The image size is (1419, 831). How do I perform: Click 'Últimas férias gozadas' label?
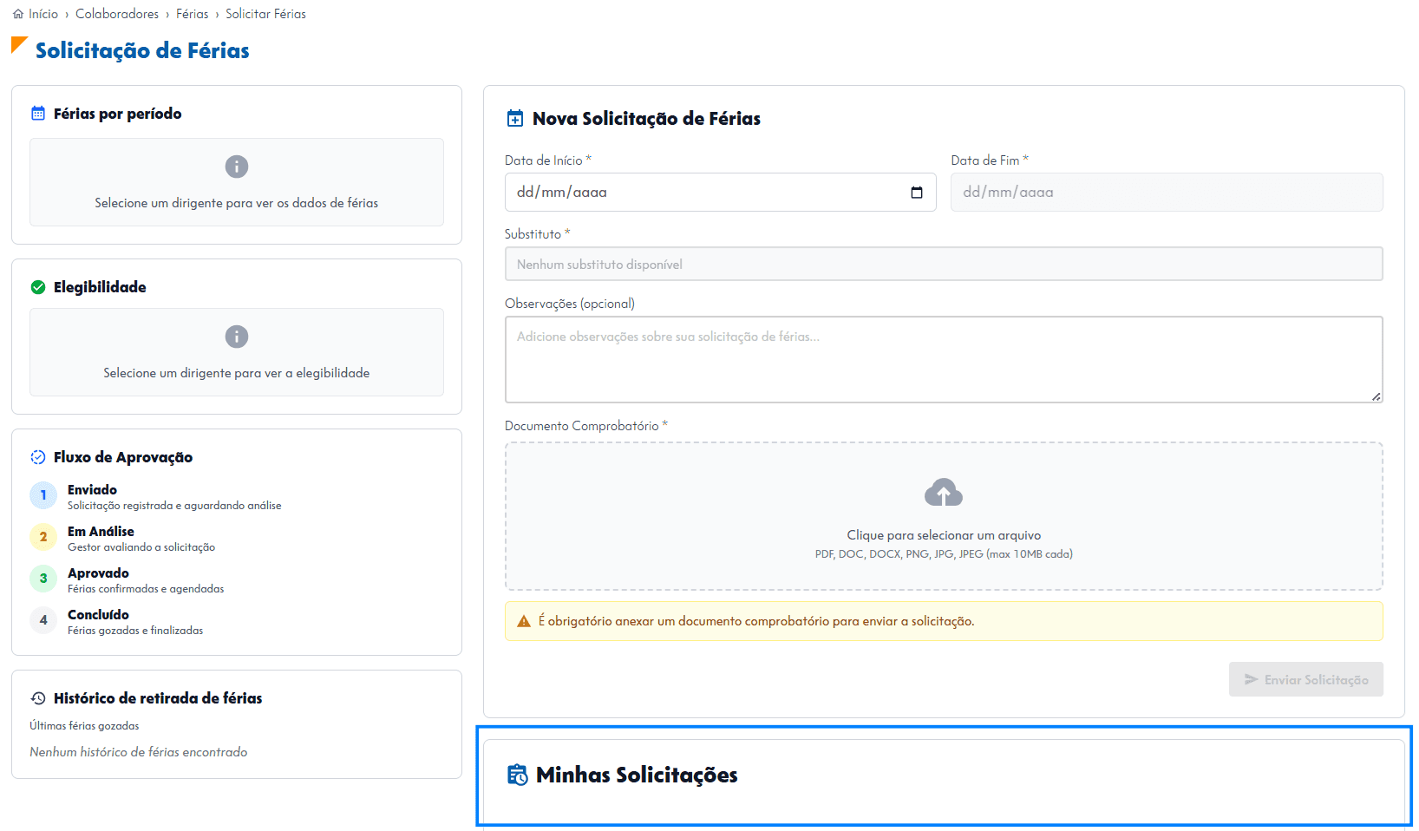point(84,726)
